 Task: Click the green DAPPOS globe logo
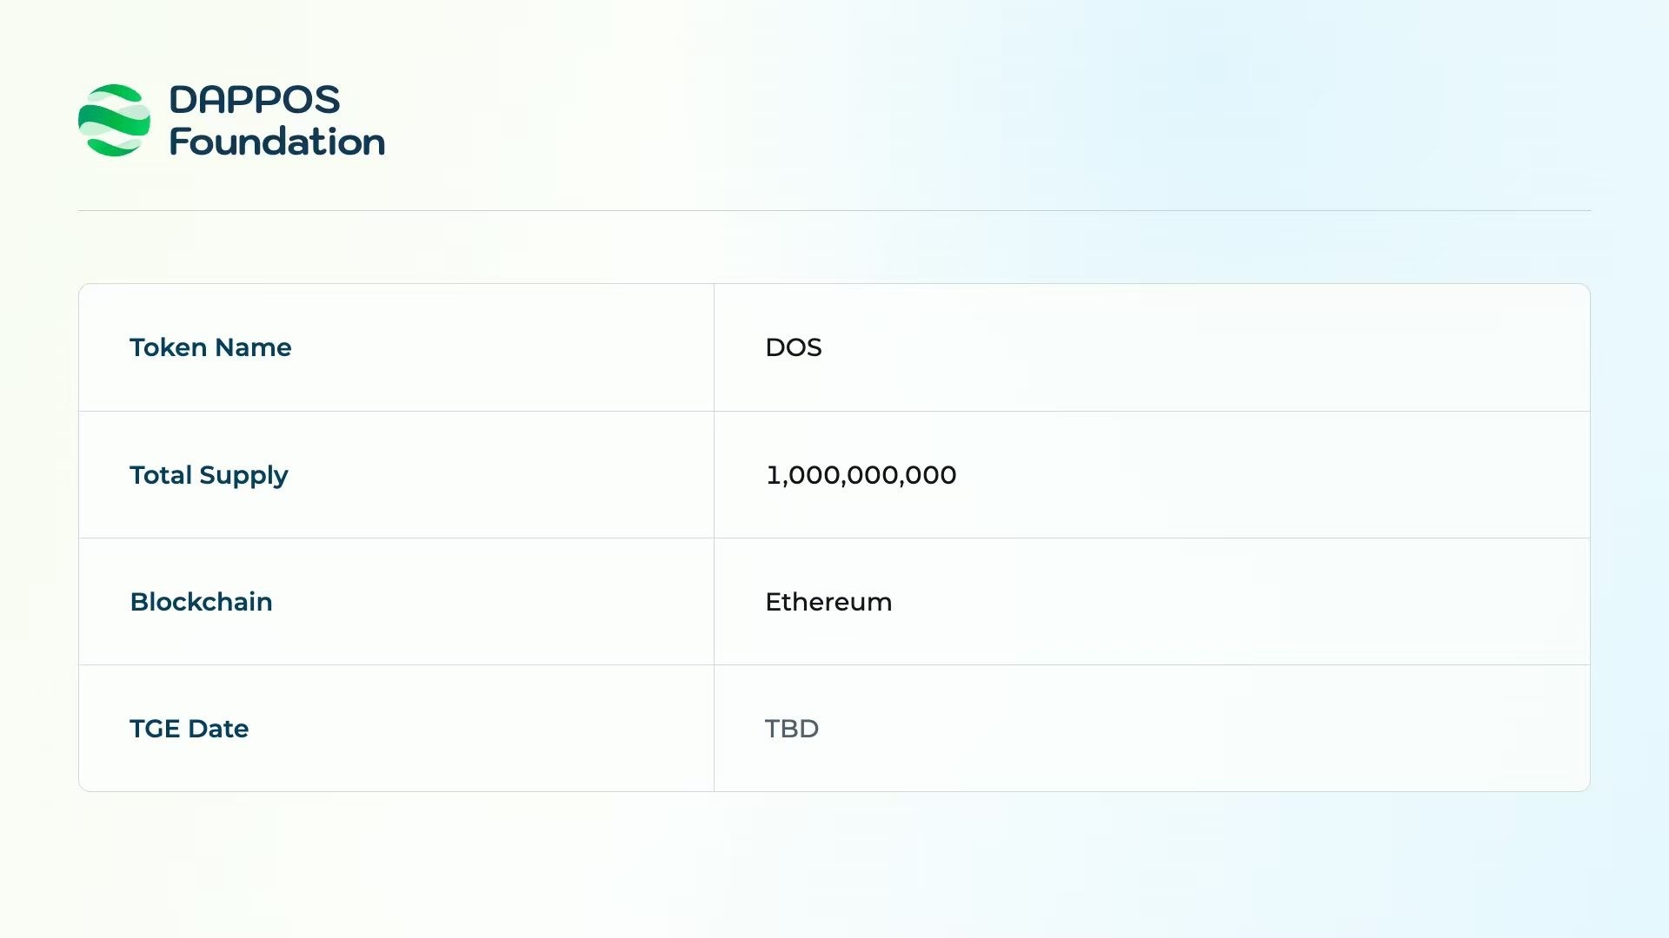click(x=114, y=120)
